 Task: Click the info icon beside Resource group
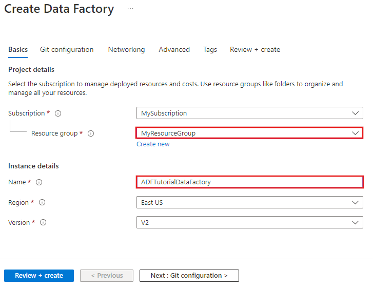91,133
